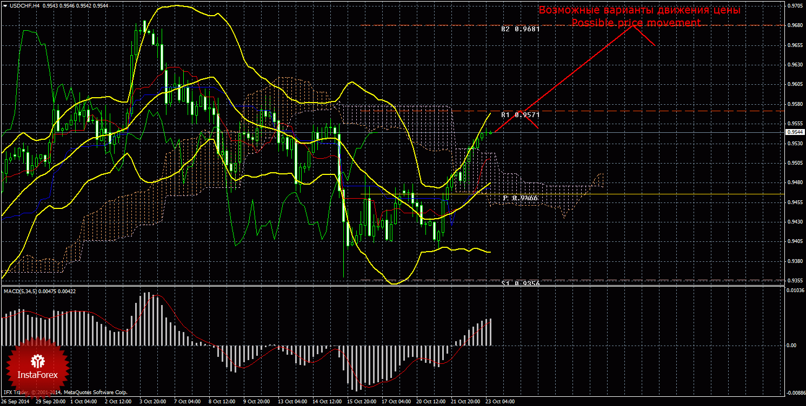The height and width of the screenshot is (406, 806).
Task: Click the 23 Oct 04:00 time label
Action: [500, 402]
